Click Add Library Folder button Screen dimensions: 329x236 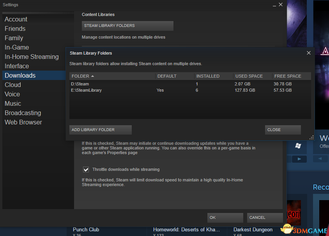point(101,130)
